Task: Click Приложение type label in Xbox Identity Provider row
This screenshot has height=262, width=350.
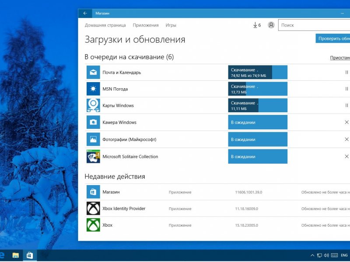Action: click(180, 209)
